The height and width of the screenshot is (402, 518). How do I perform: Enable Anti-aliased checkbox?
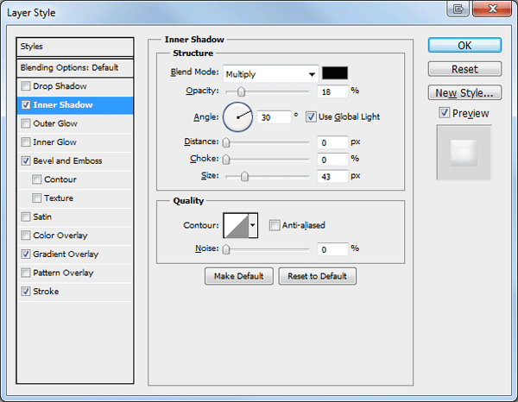tap(275, 225)
